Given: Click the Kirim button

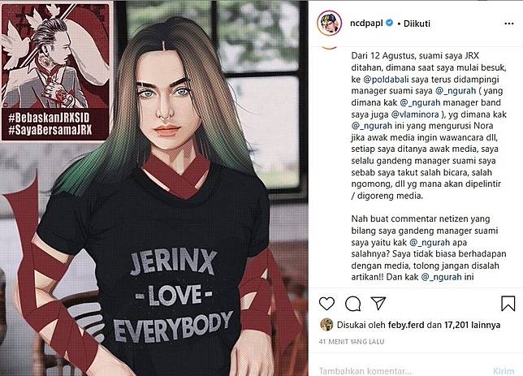Looking at the screenshot, I should click(x=504, y=371).
